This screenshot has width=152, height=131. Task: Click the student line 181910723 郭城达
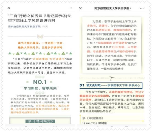(94, 123)
